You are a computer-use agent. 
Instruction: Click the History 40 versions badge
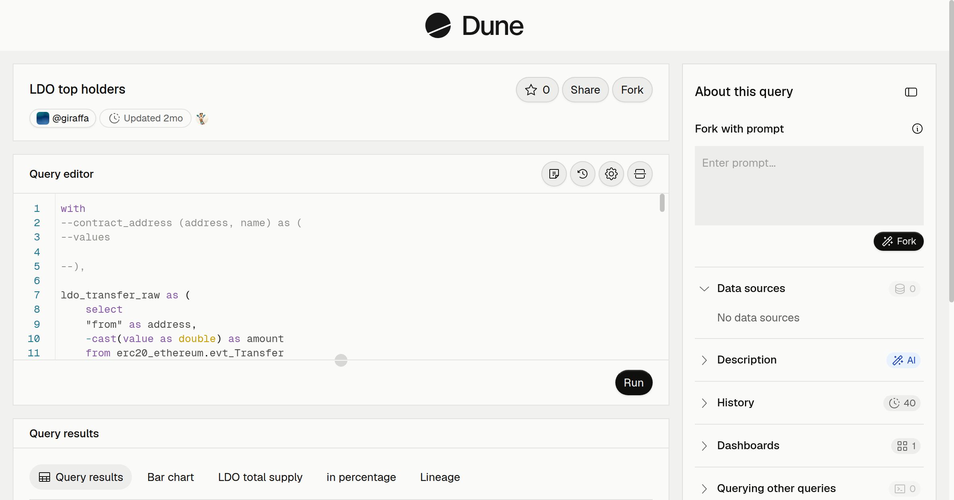click(x=902, y=403)
